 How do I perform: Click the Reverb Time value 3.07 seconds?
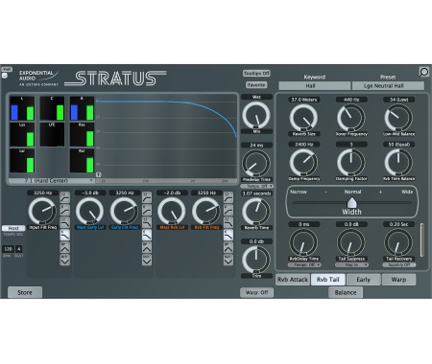pyautogui.click(x=256, y=193)
